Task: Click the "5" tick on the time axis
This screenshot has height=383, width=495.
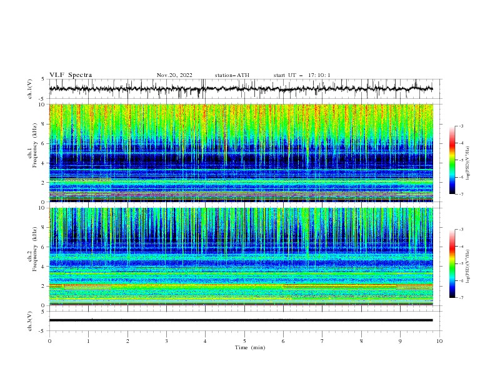Action: tap(244, 341)
